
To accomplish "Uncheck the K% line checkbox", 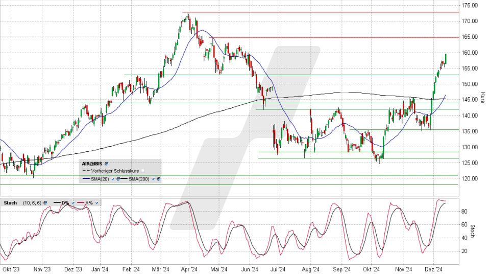I will pos(96,203).
